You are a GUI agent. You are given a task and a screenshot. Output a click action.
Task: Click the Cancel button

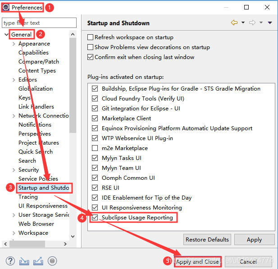(x=248, y=261)
